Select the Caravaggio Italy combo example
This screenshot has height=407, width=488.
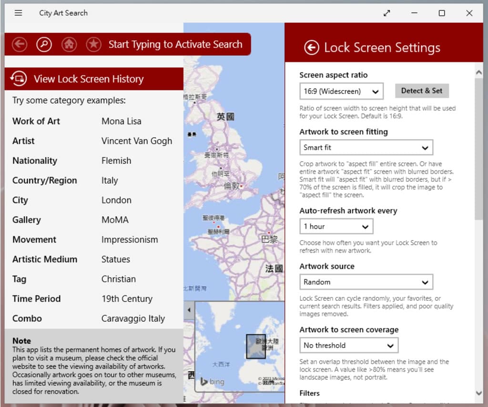point(133,318)
